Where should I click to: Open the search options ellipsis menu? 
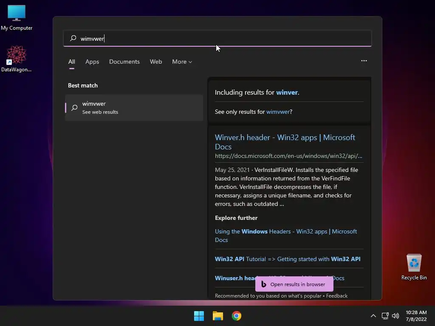point(364,61)
